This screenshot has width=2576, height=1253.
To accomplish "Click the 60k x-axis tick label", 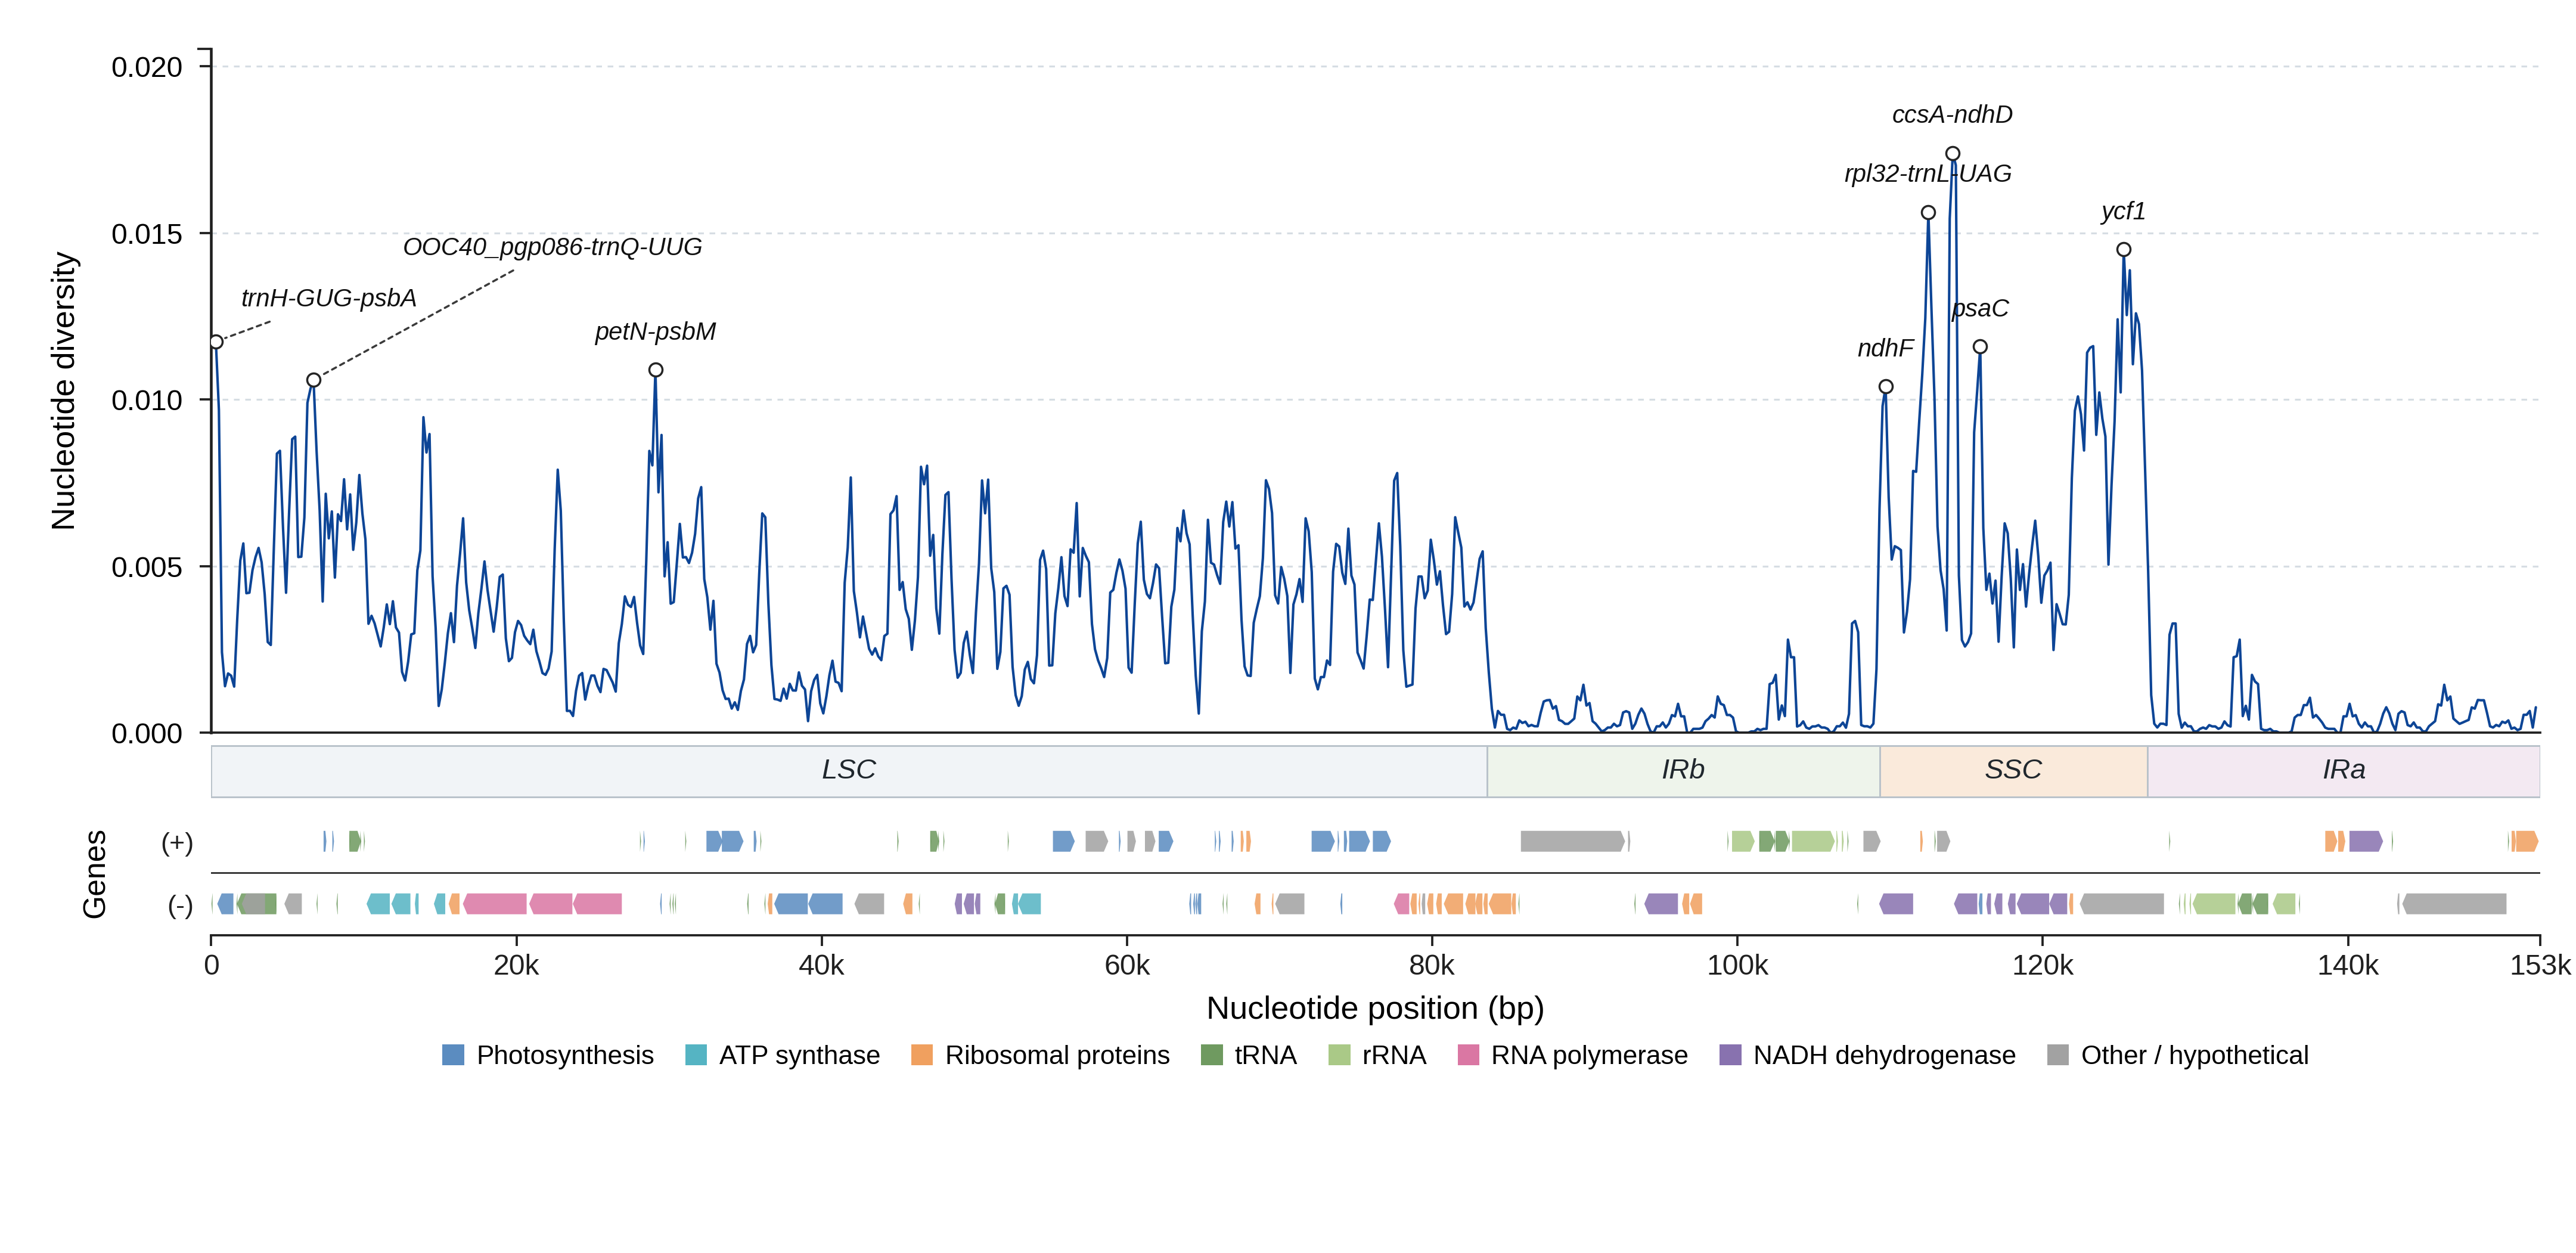I will pos(1127,965).
